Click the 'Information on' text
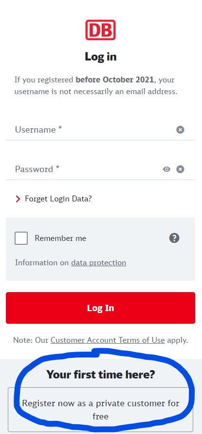The height and width of the screenshot is (434, 202). point(42,263)
